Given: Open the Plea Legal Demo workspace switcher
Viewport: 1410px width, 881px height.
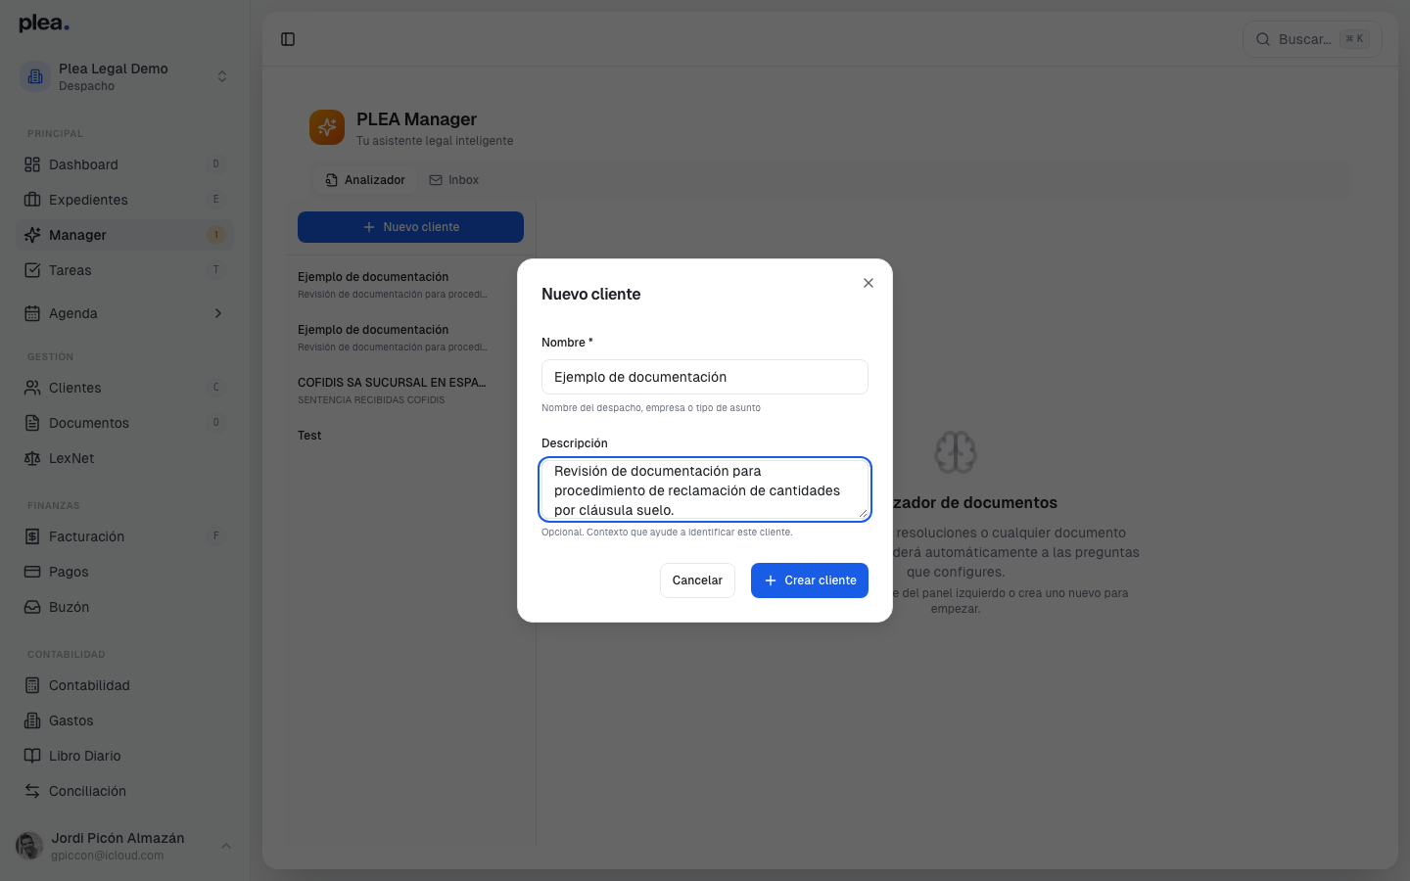Looking at the screenshot, I should click(125, 76).
